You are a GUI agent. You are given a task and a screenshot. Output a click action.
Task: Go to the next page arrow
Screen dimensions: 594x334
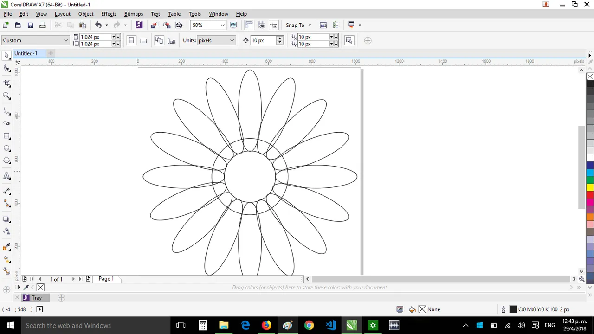point(73,279)
